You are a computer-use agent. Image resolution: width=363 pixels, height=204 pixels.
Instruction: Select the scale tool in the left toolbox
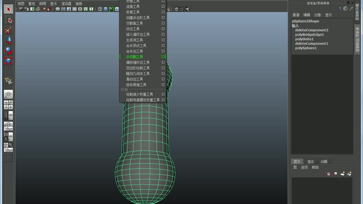tap(8, 61)
